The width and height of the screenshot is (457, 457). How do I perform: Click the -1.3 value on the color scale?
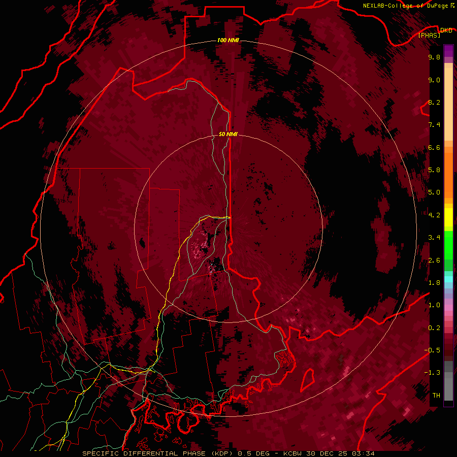click(432, 373)
